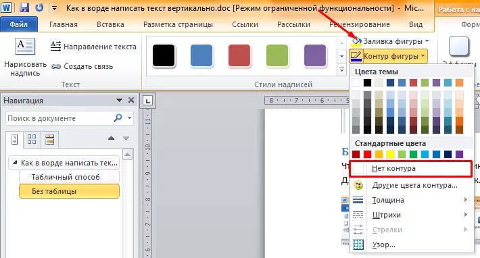Image resolution: width=480 pixels, height=258 pixels.
Task: Open the Заливка фигуры dropdown arrow
Action: coord(427,41)
